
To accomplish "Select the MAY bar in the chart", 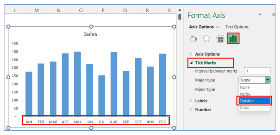I will pos(77,84).
